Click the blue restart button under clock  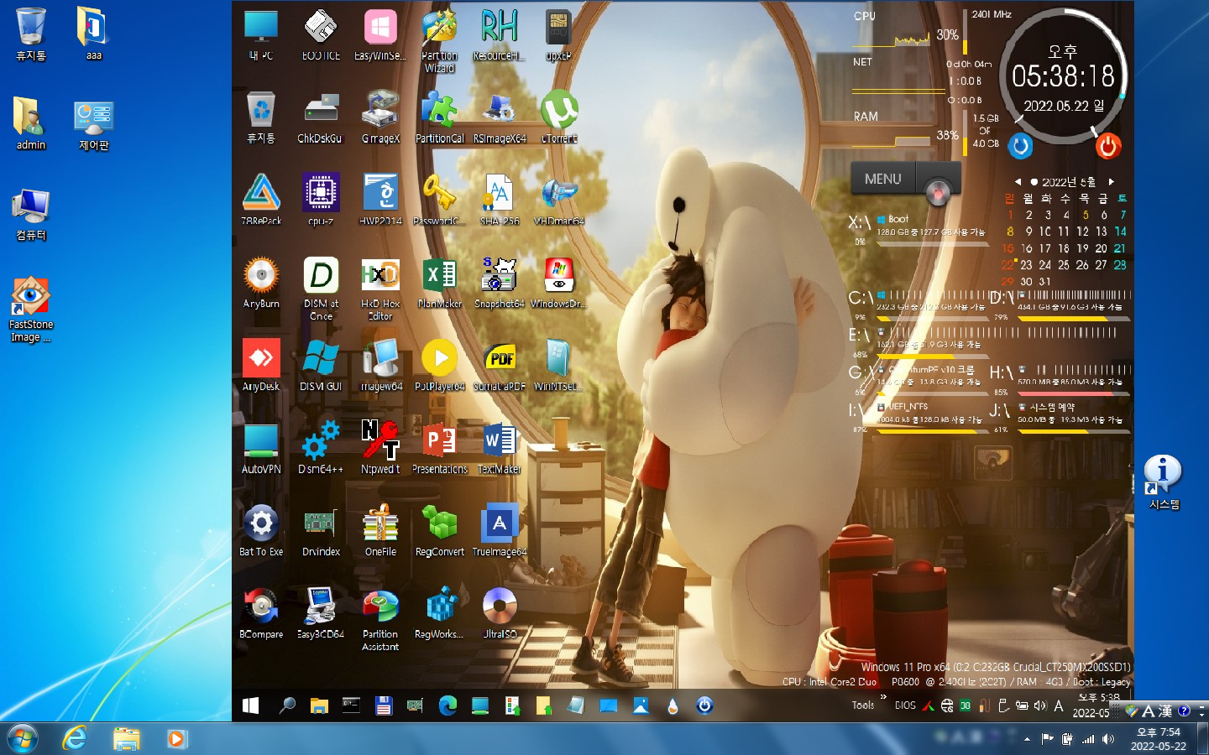click(1020, 146)
